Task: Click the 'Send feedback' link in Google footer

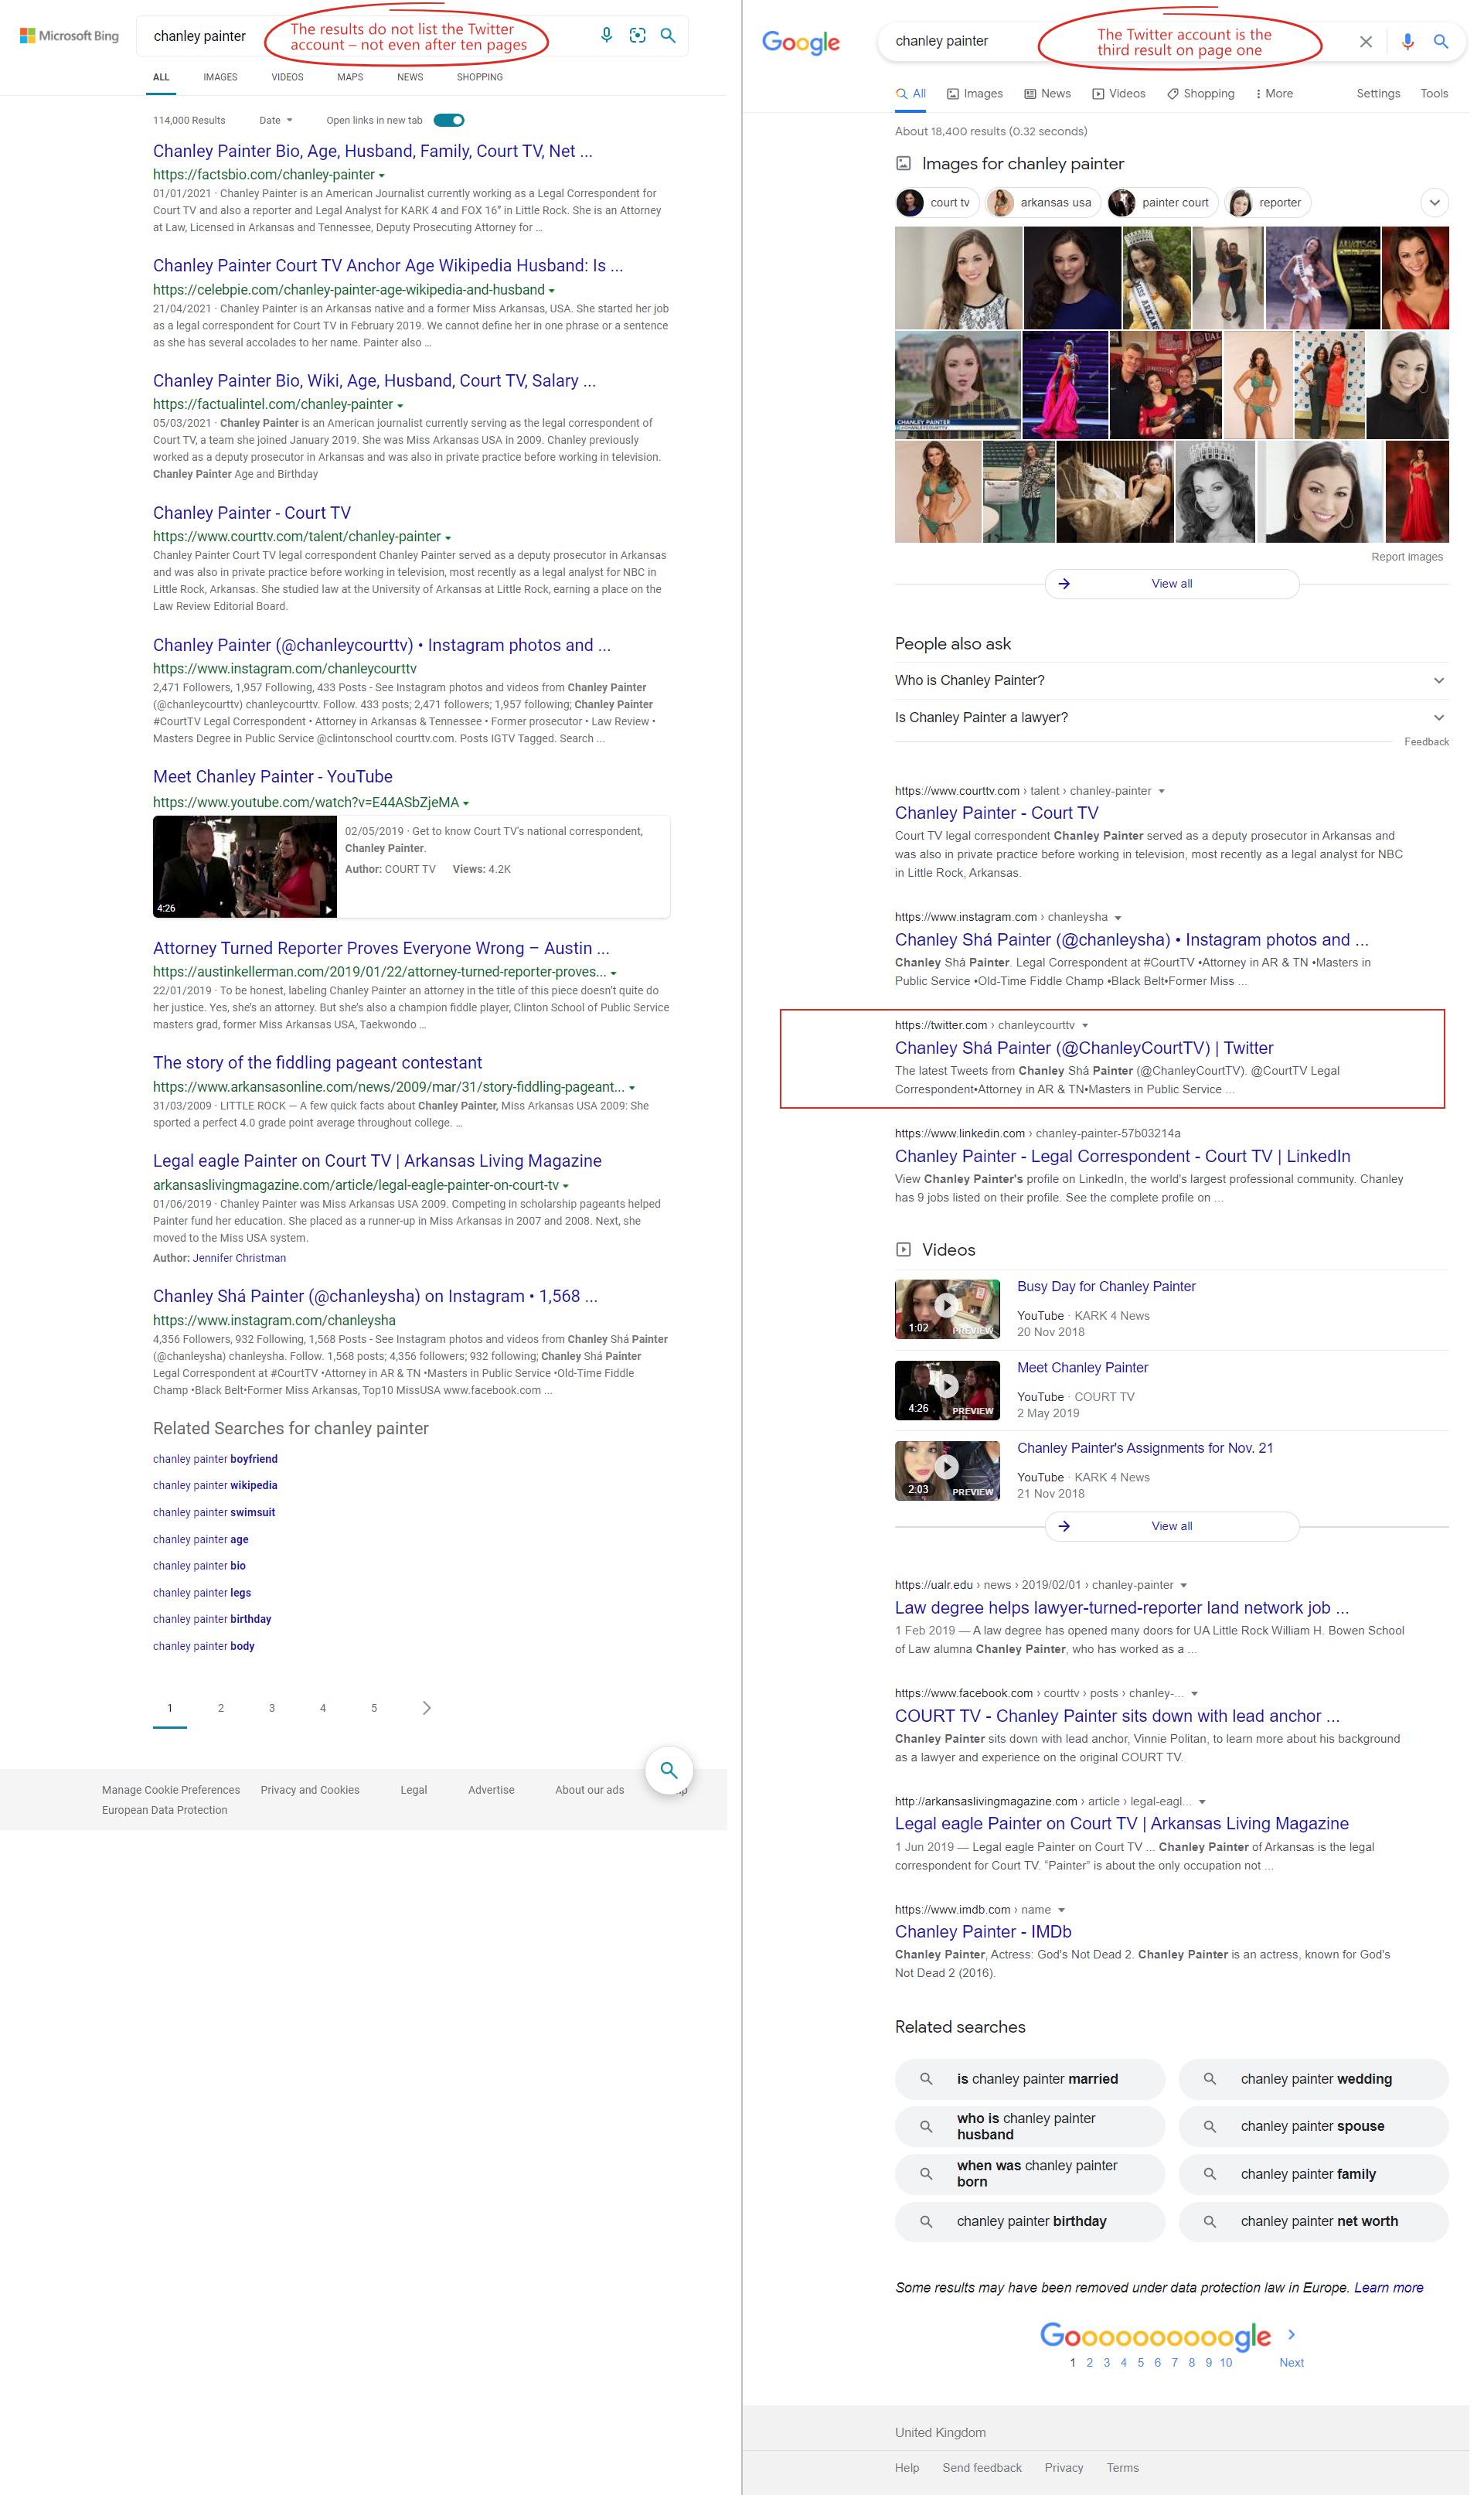Action: point(981,2467)
